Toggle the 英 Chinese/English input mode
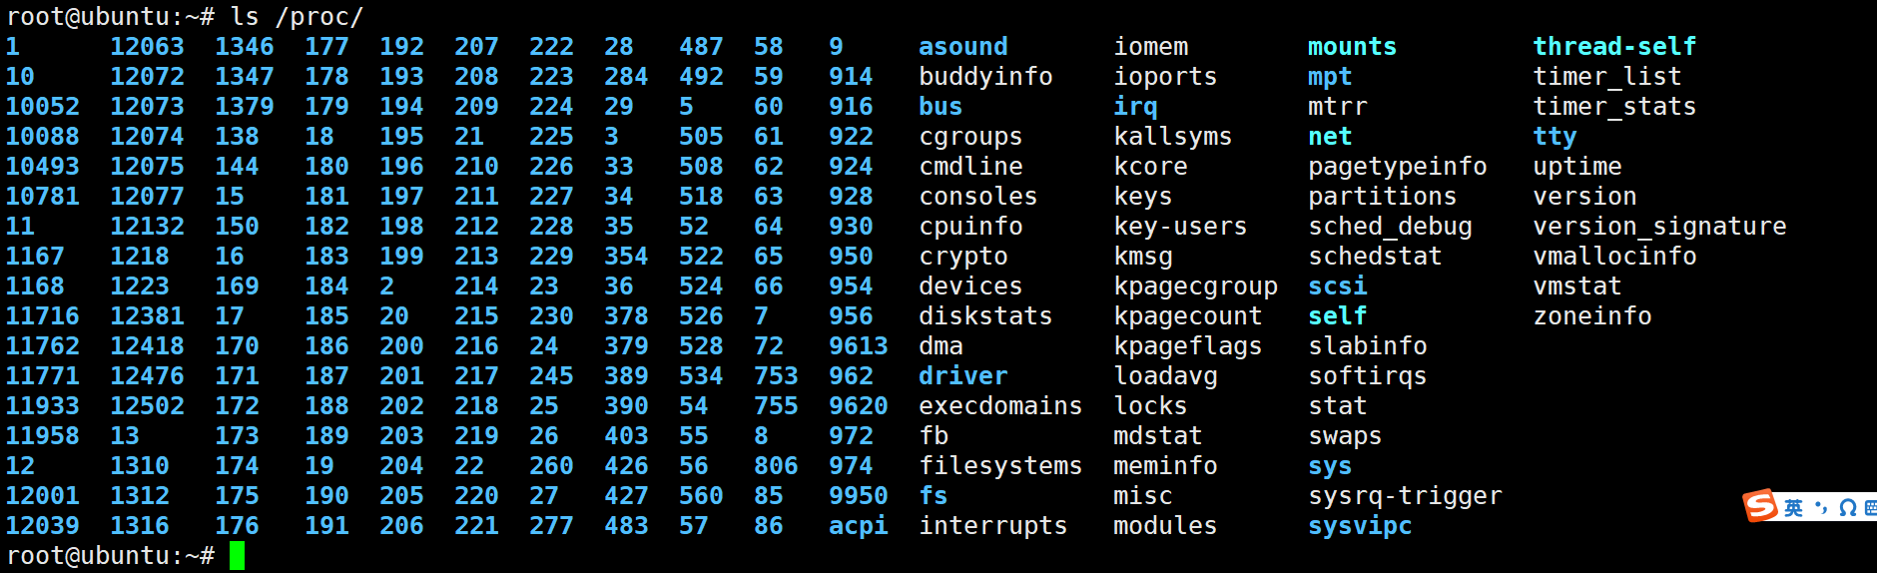This screenshot has width=1877, height=573. pos(1794,508)
